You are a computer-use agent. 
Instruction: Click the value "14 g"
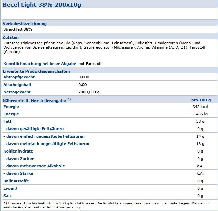click(200, 136)
